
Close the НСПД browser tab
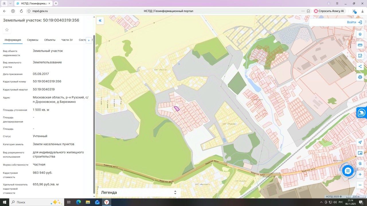pyautogui.click(x=50, y=3)
